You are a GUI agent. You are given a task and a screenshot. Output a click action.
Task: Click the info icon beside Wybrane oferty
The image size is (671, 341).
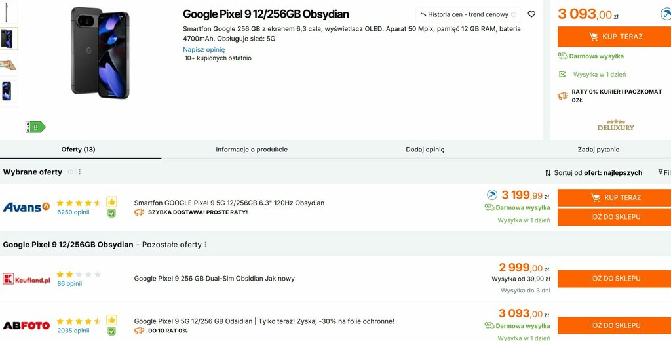[71, 172]
